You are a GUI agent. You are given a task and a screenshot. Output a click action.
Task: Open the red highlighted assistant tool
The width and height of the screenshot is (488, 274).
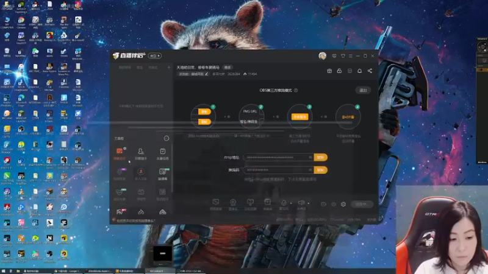pyautogui.click(x=120, y=153)
